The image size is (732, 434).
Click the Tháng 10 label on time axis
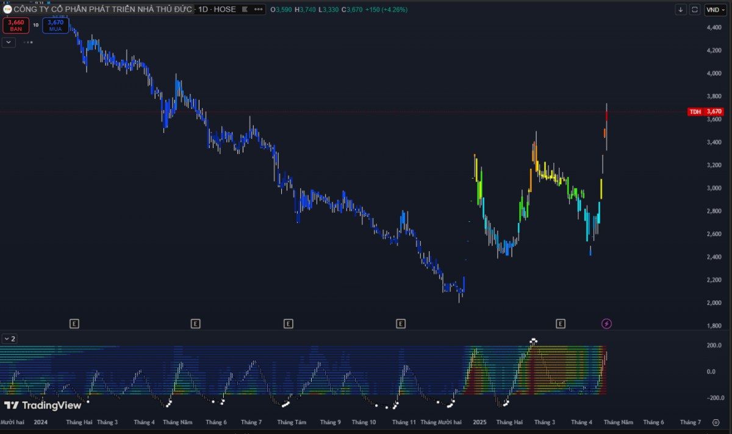[364, 422]
